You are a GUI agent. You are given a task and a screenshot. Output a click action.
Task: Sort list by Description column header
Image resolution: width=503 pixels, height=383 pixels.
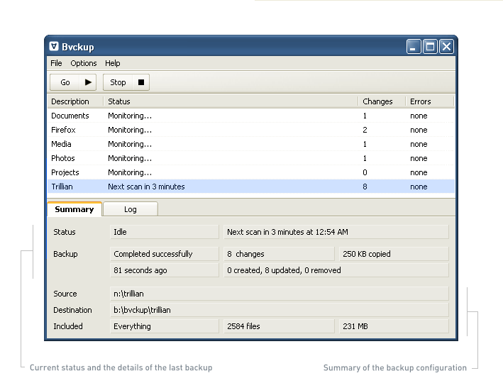pyautogui.click(x=70, y=101)
